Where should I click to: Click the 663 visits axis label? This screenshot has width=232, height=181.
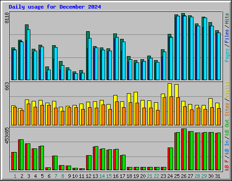click(x=7, y=86)
